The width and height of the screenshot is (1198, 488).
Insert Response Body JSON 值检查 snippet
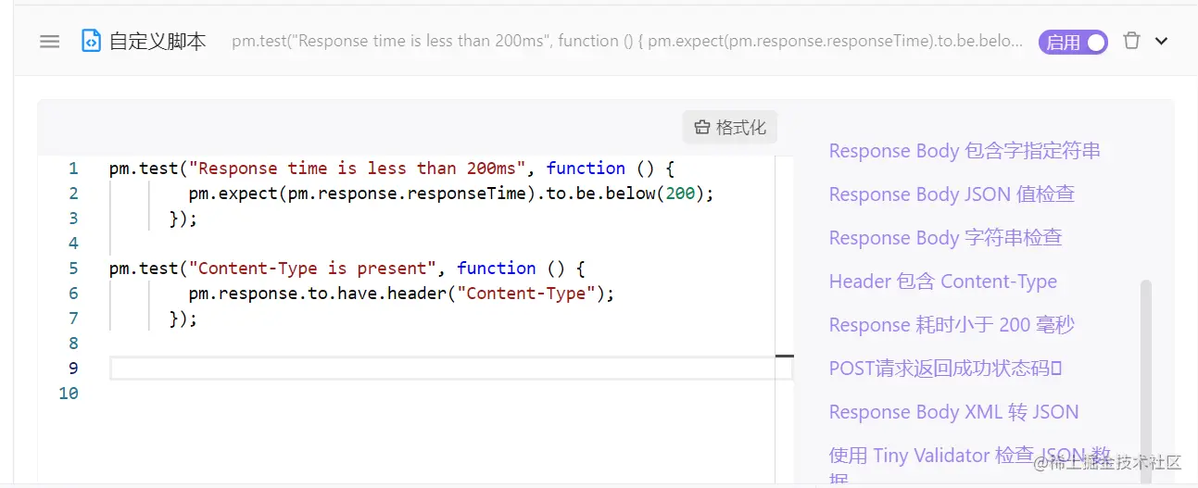952,194
